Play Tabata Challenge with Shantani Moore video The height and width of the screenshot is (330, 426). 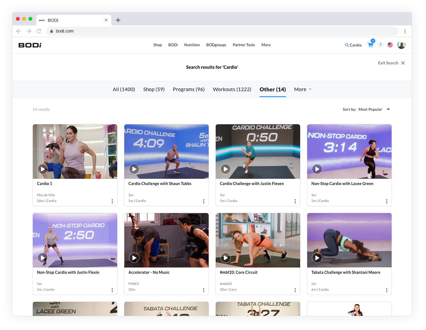pos(317,258)
